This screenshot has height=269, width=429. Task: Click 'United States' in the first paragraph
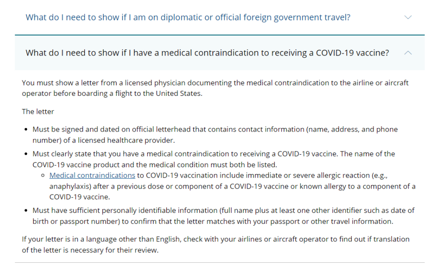[x=178, y=94]
